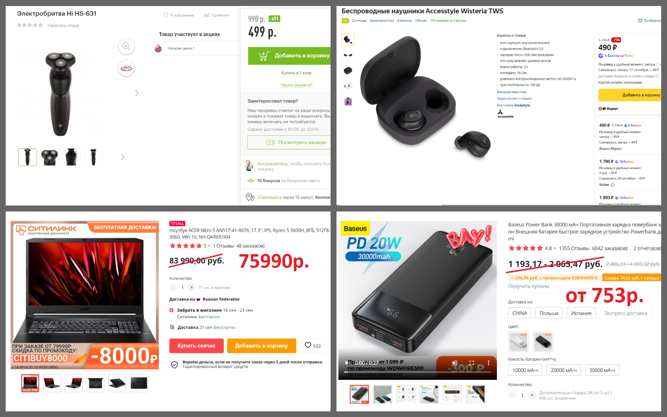Open the video three-dot options menu
Image resolution: width=667 pixels, height=417 pixels.
tap(489, 363)
